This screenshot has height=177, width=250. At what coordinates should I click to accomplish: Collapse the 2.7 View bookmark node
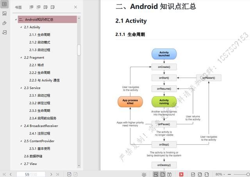(21, 164)
